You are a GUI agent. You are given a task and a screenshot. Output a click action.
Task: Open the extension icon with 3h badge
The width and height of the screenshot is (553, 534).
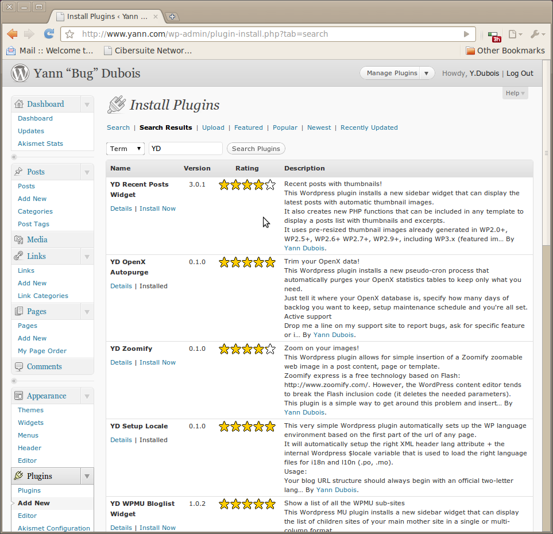click(x=494, y=36)
